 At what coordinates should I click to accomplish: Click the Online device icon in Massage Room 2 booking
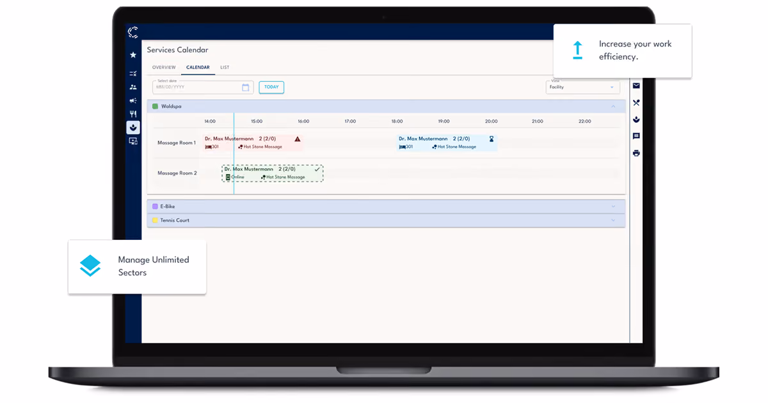(x=228, y=177)
